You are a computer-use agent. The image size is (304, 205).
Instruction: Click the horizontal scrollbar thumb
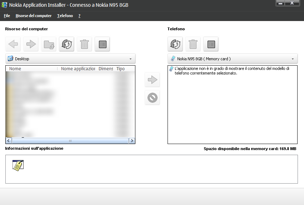[x=70, y=141]
